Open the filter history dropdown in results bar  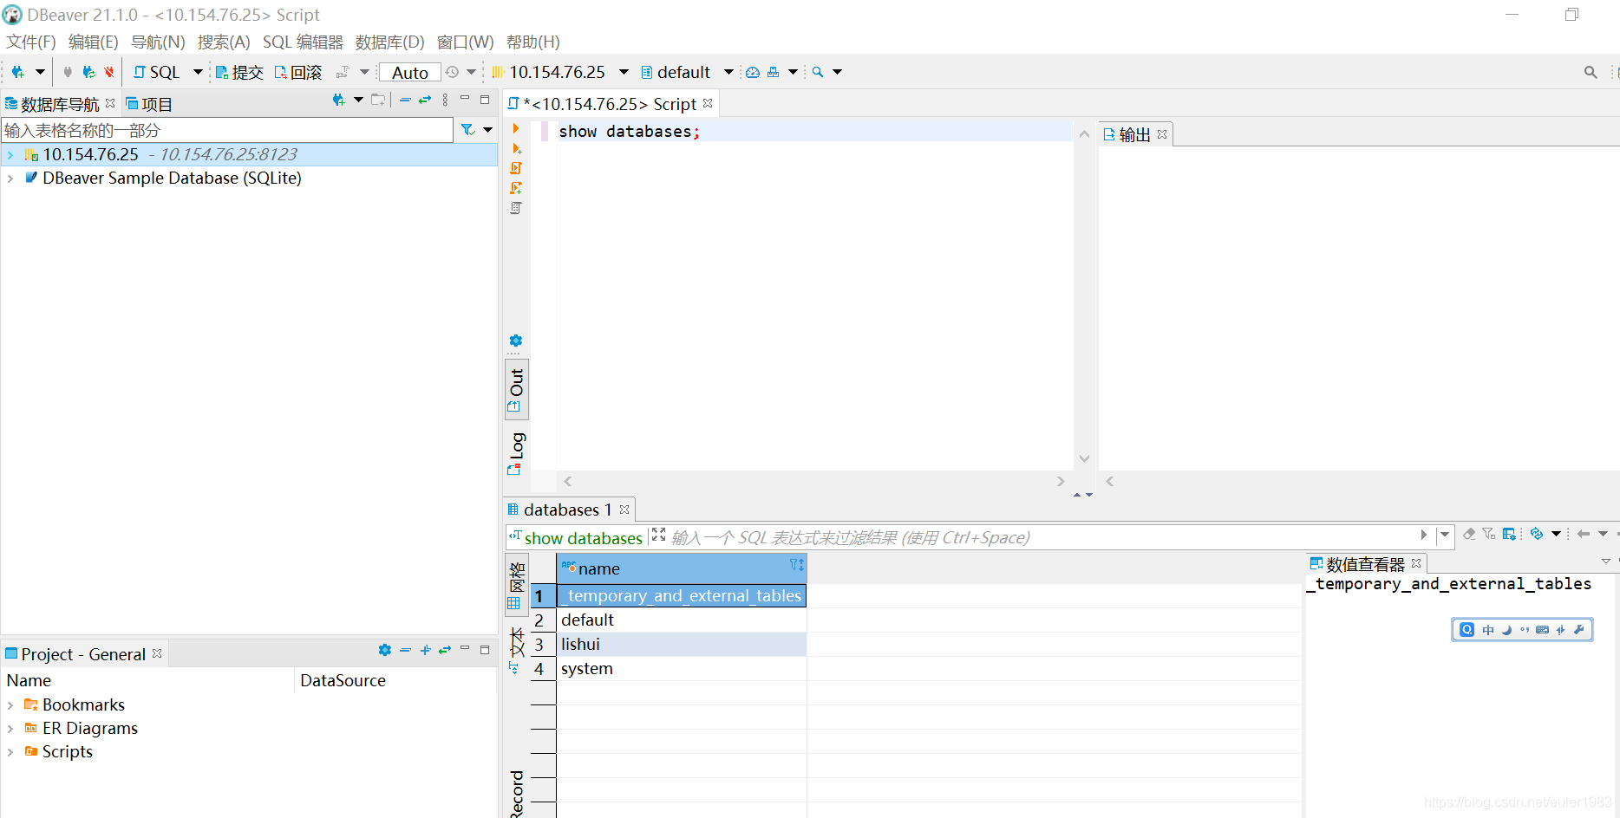(1444, 535)
